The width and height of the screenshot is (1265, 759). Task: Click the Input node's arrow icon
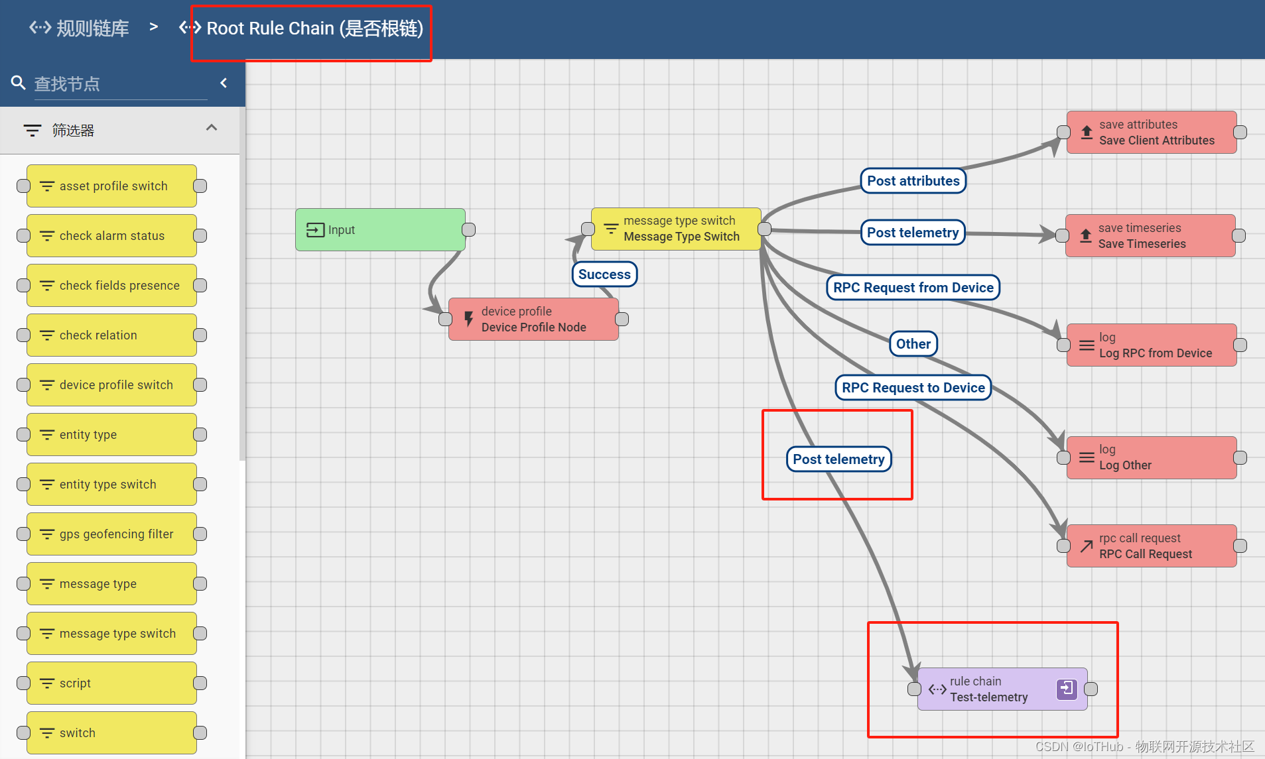coord(315,230)
